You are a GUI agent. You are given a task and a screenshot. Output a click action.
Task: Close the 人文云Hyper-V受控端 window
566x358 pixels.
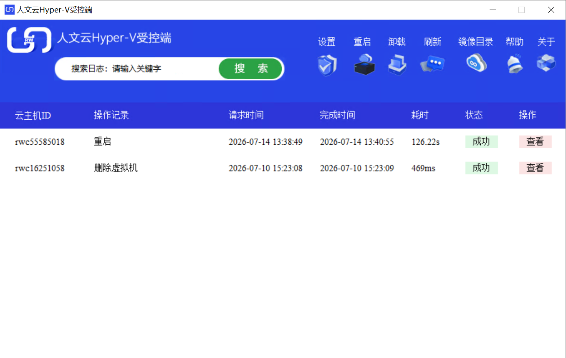(551, 10)
